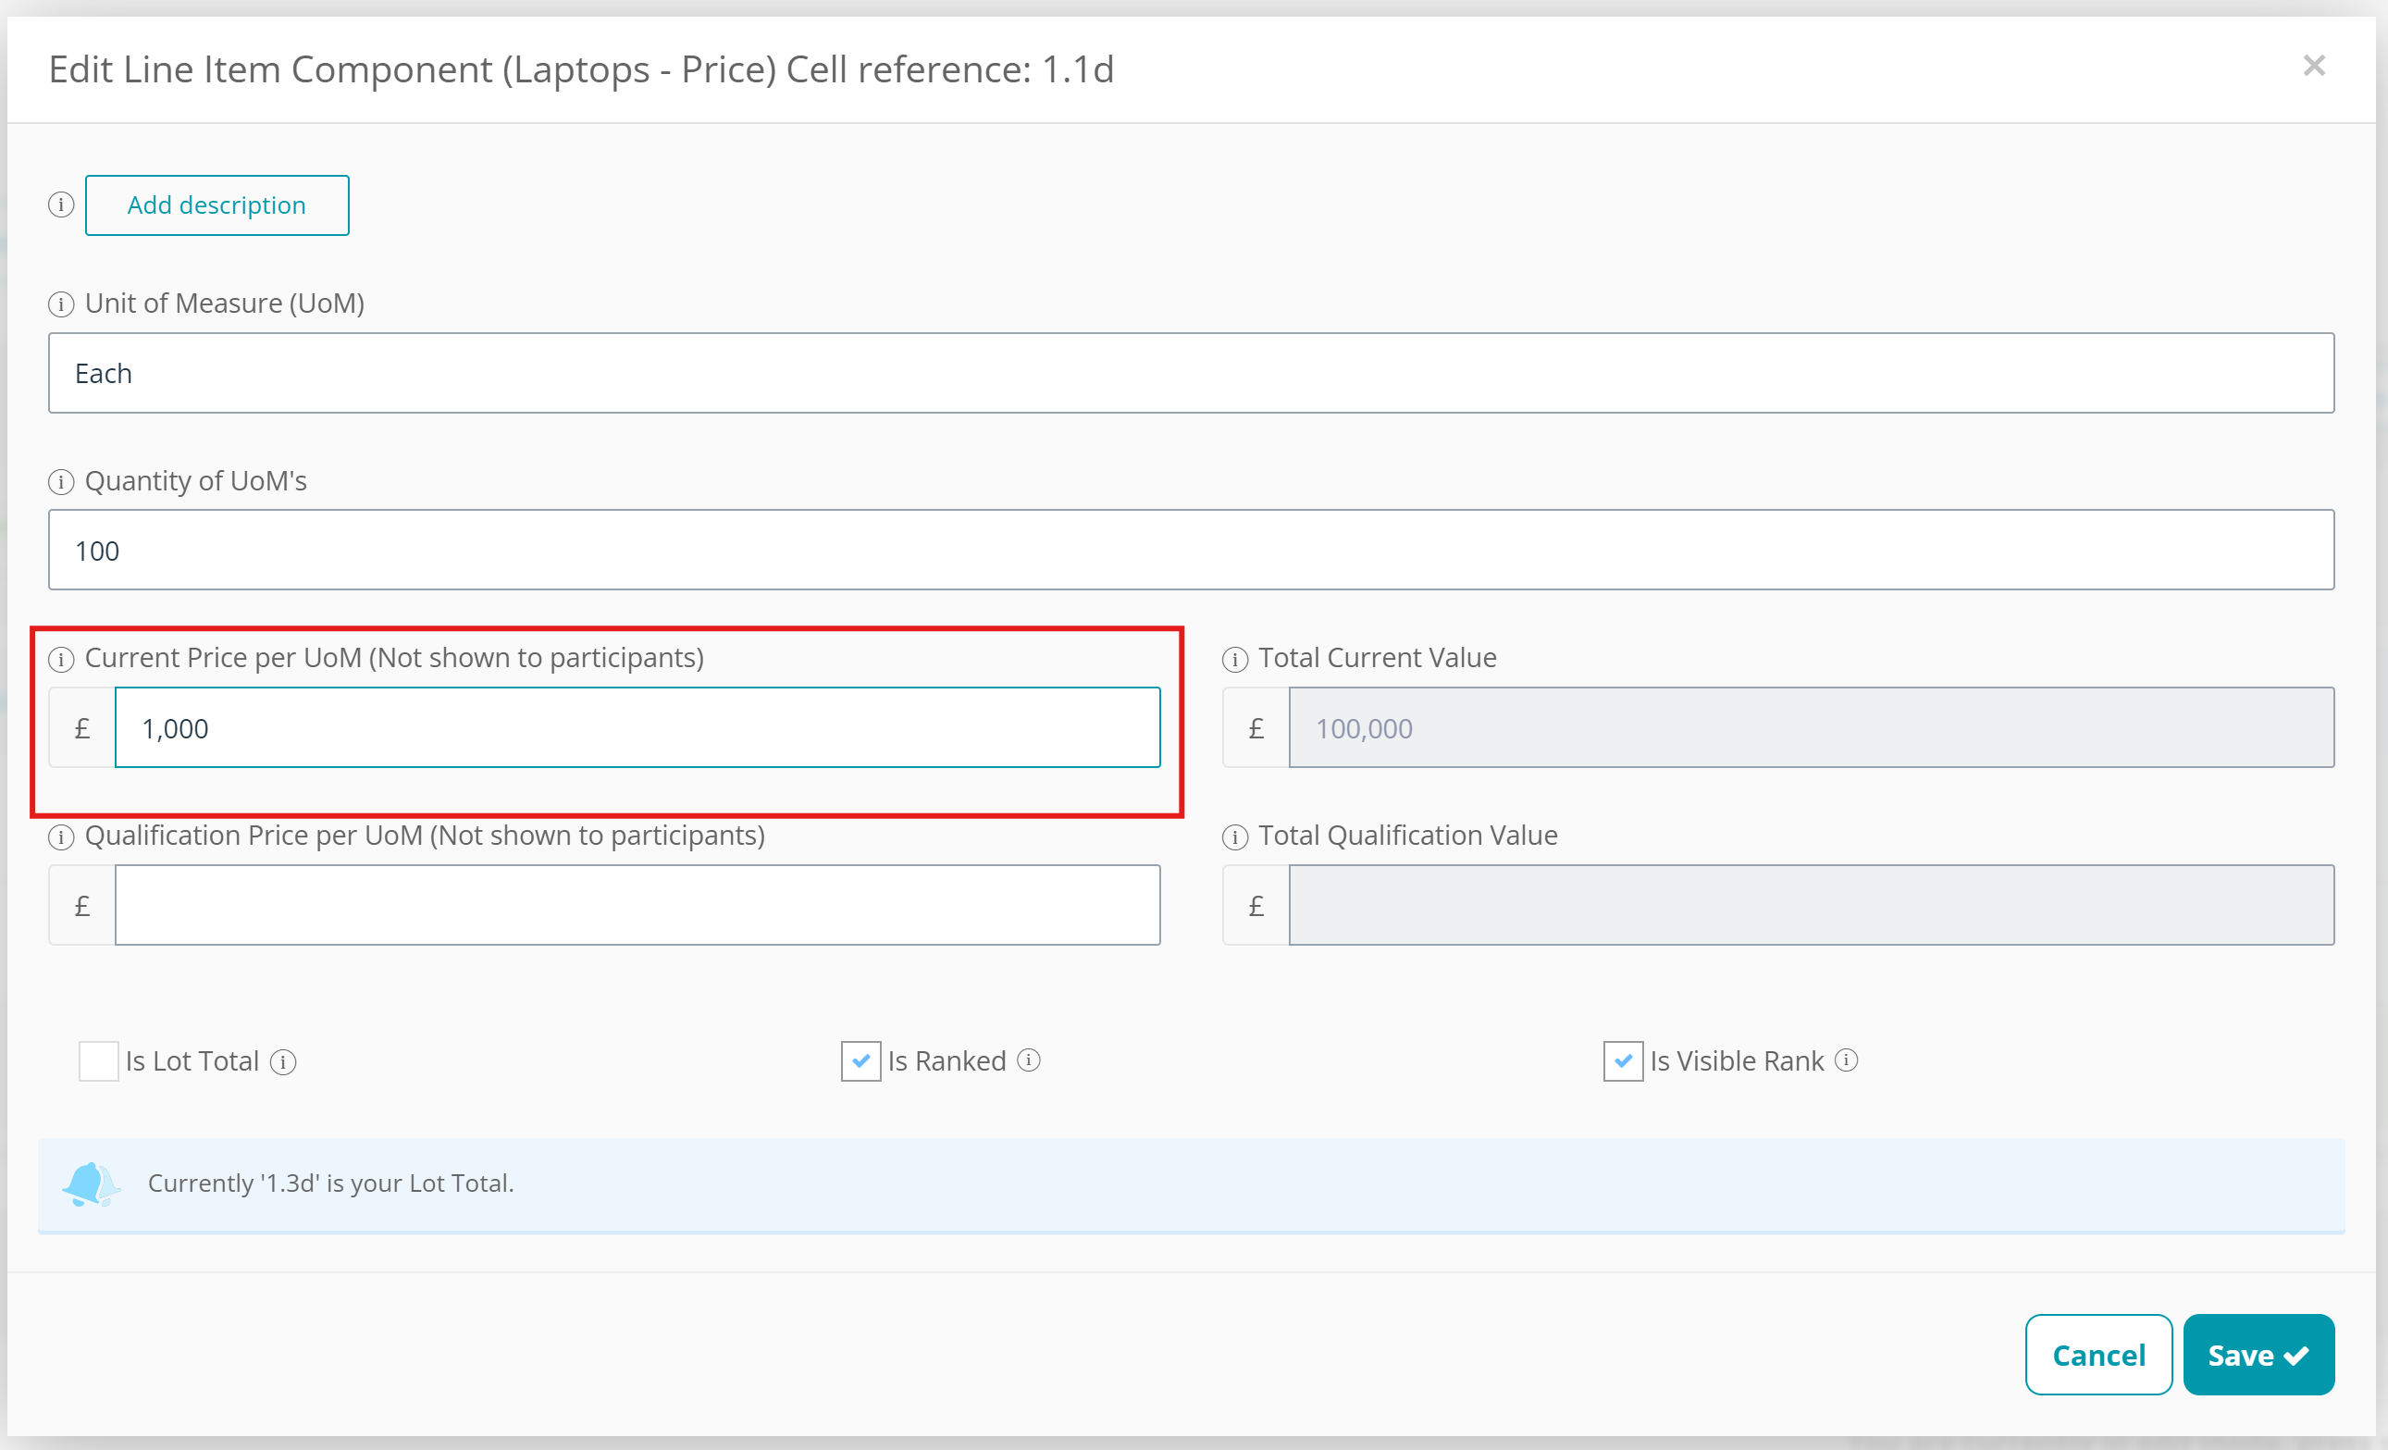Click the disabled Total Qualification Value field

[1811, 905]
